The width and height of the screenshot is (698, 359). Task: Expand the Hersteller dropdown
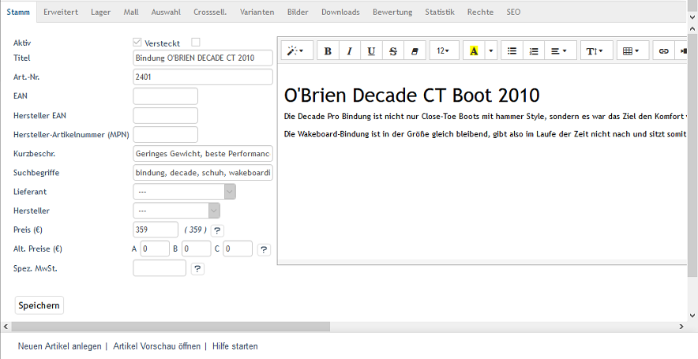[177, 211]
